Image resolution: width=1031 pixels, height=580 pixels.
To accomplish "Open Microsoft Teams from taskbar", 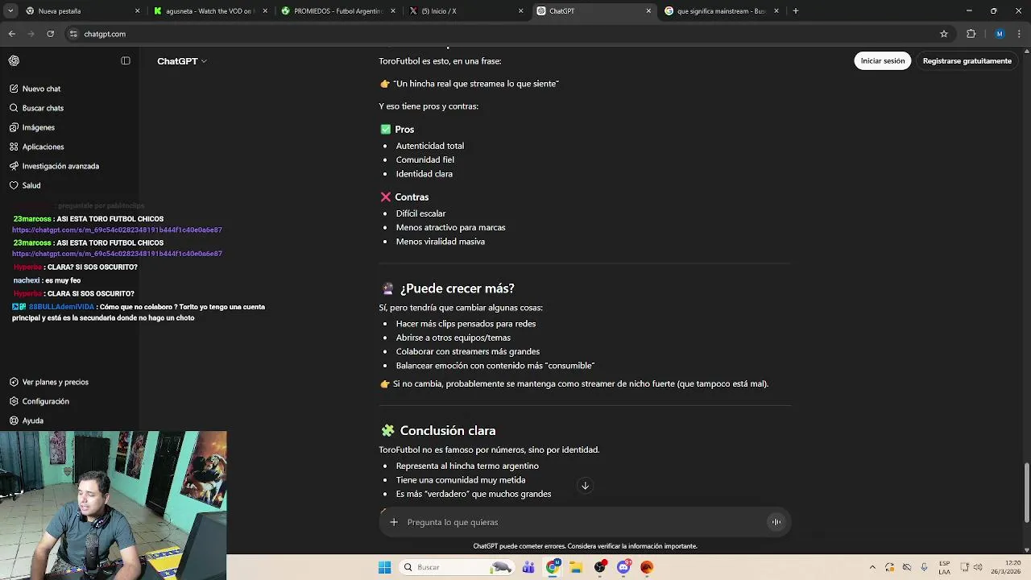I will 528,567.
